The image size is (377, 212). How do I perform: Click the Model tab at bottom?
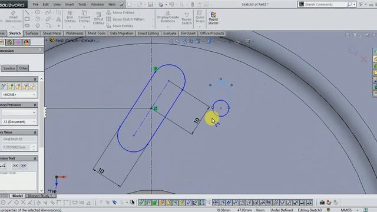[18, 196]
